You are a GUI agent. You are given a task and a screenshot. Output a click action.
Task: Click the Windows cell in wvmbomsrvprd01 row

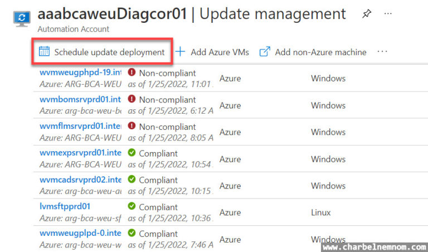(x=328, y=105)
